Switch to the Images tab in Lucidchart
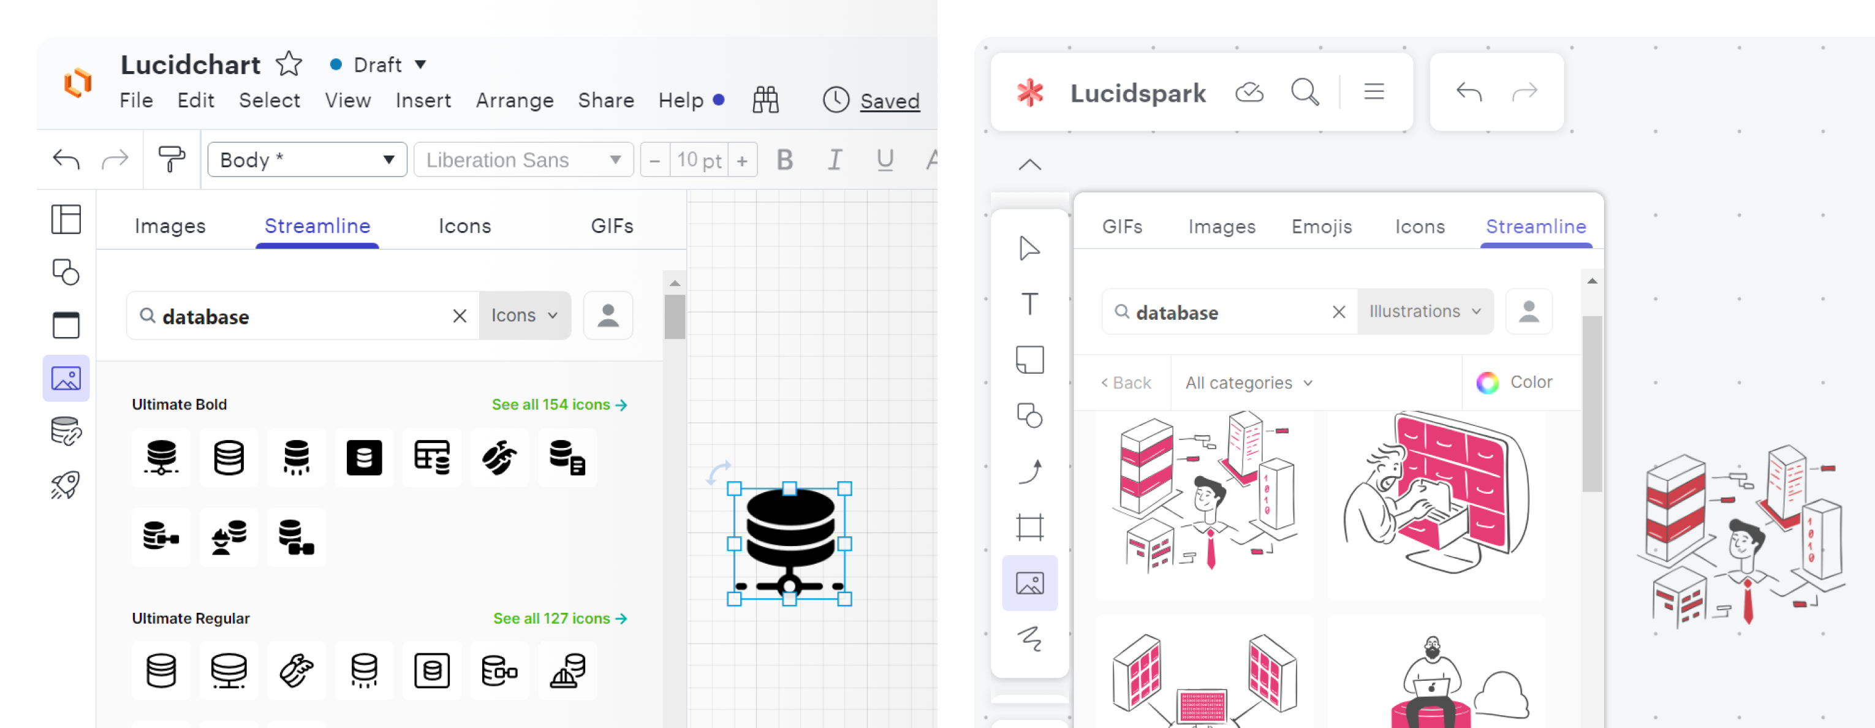The width and height of the screenshot is (1875, 728). click(170, 226)
